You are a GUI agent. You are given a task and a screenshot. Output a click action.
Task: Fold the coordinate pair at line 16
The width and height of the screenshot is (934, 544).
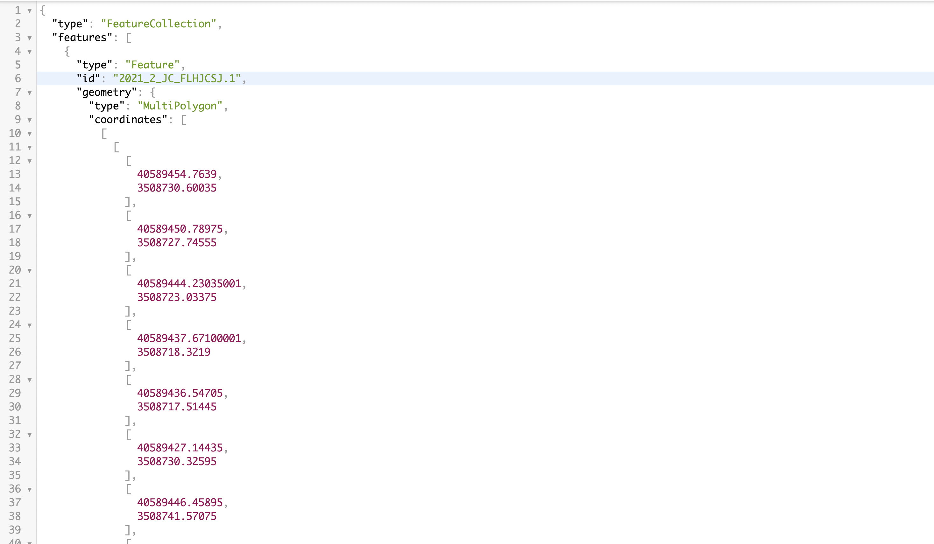pos(30,216)
